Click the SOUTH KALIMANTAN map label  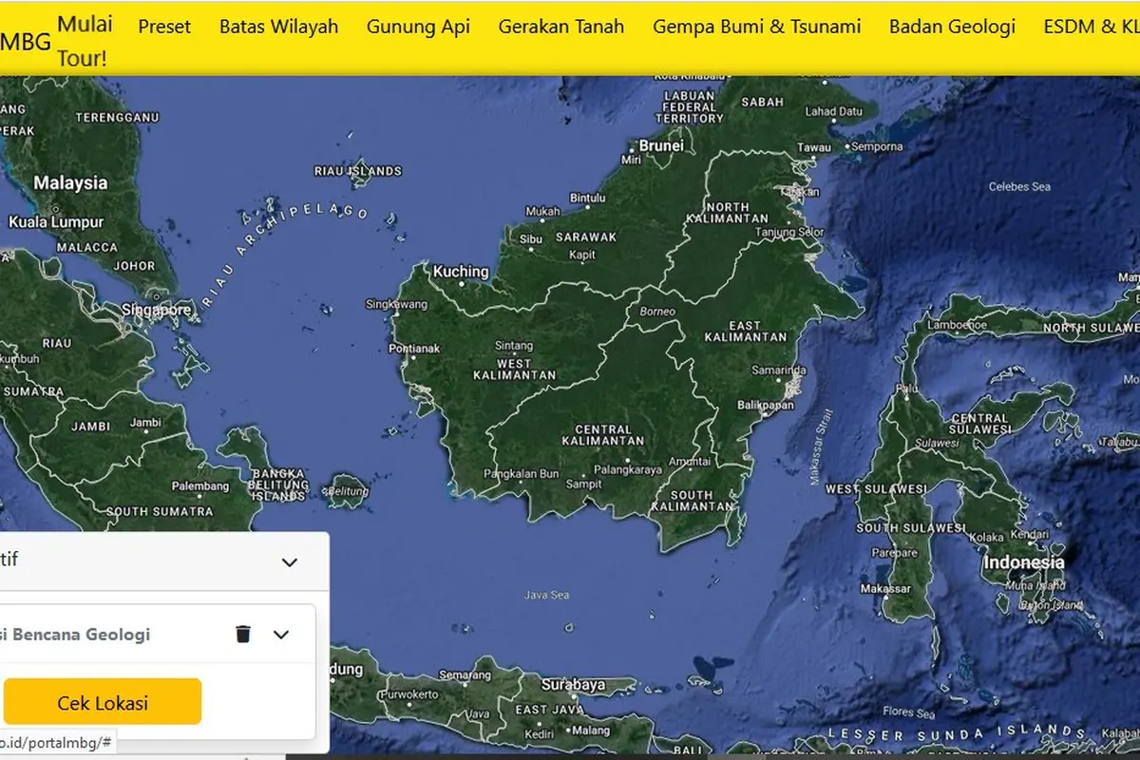tap(692, 501)
